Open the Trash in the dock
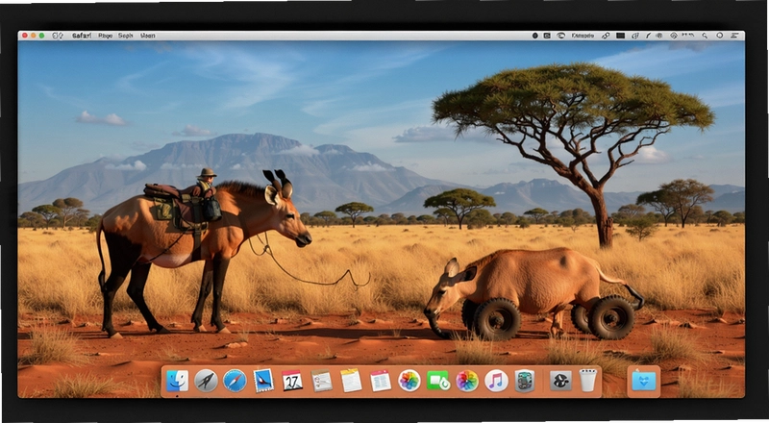 pos(587,381)
